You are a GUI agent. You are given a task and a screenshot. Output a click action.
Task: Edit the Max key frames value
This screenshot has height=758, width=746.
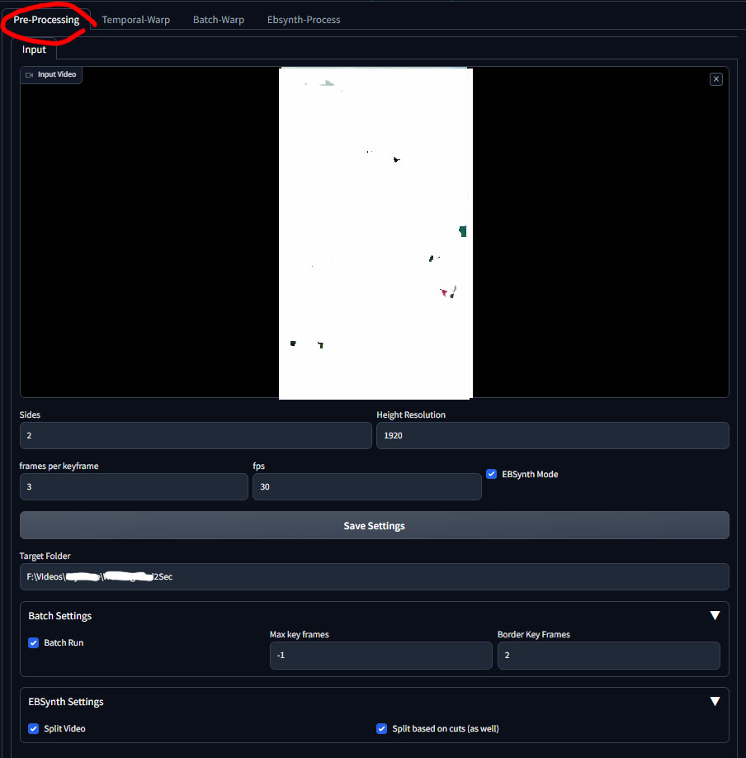tap(380, 655)
